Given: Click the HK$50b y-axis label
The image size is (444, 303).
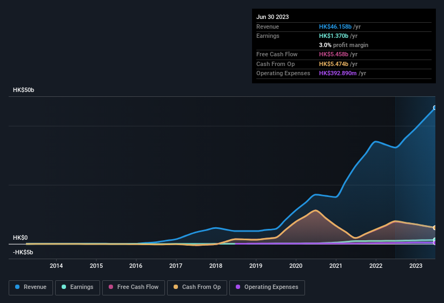Looking at the screenshot, I should point(23,90).
